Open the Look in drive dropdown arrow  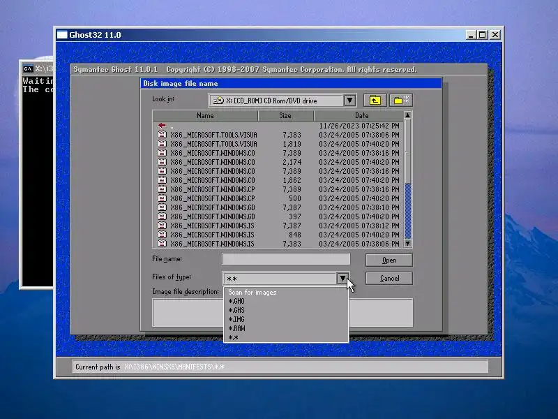[350, 101]
